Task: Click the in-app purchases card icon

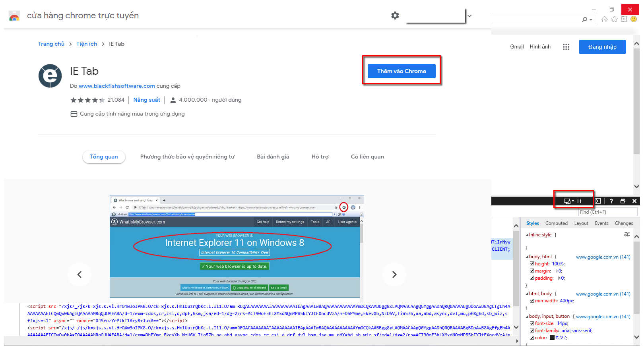Action: tap(74, 114)
